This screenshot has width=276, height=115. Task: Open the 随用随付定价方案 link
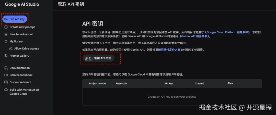(x=169, y=50)
